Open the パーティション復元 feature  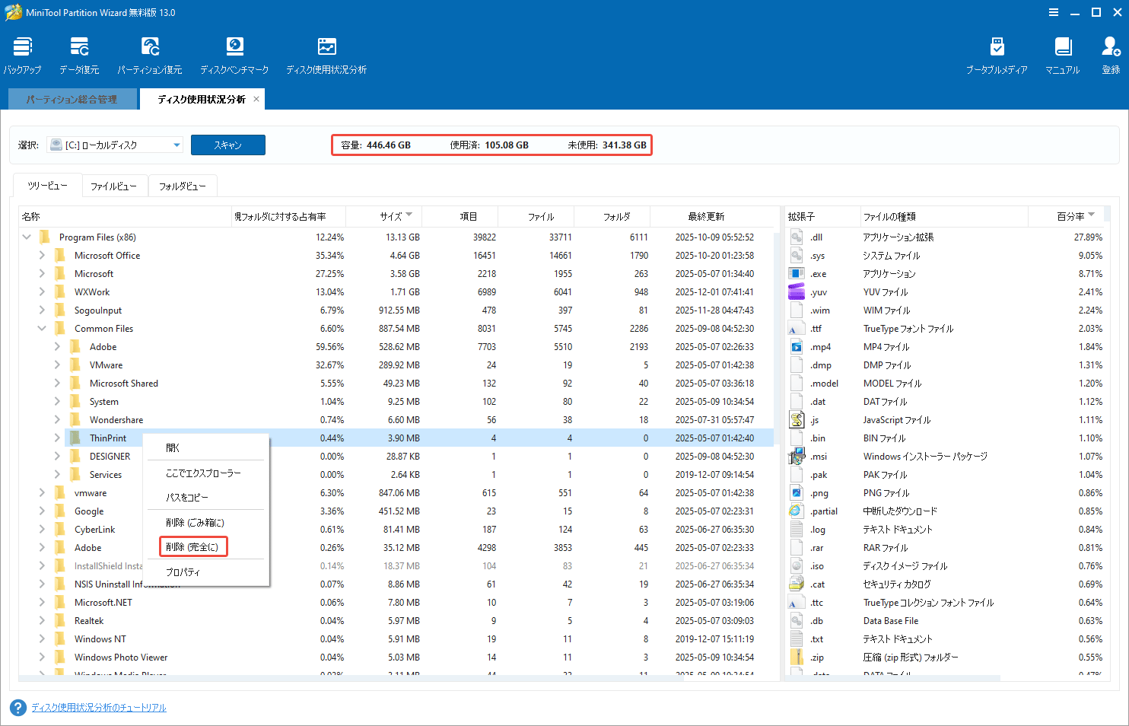tap(150, 53)
